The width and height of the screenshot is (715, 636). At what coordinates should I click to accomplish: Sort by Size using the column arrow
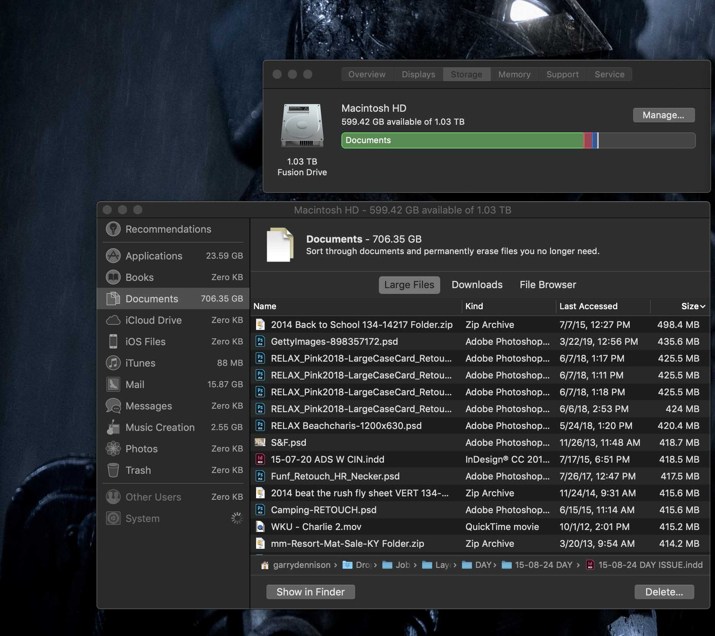[x=703, y=307]
